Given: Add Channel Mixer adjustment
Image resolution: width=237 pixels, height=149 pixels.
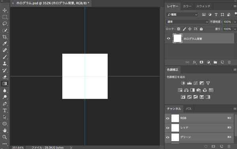Looking at the screenshot, I should pos(205,90).
